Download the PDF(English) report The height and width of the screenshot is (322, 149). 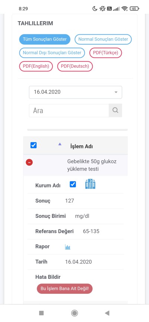[36, 66]
